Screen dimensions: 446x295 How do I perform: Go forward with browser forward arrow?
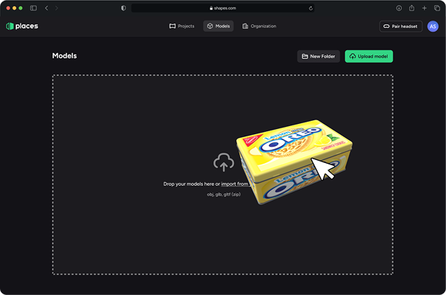[x=57, y=8]
